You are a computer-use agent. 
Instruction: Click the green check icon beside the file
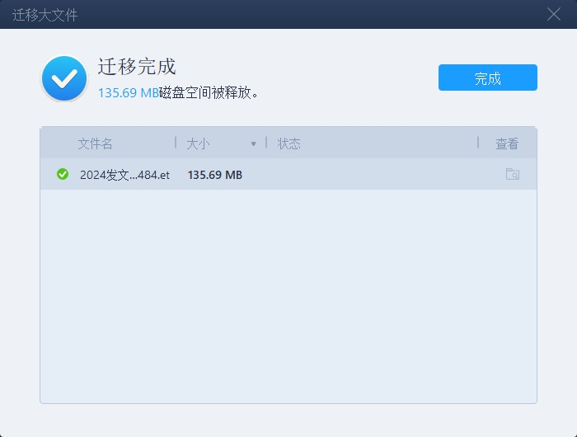coord(63,174)
